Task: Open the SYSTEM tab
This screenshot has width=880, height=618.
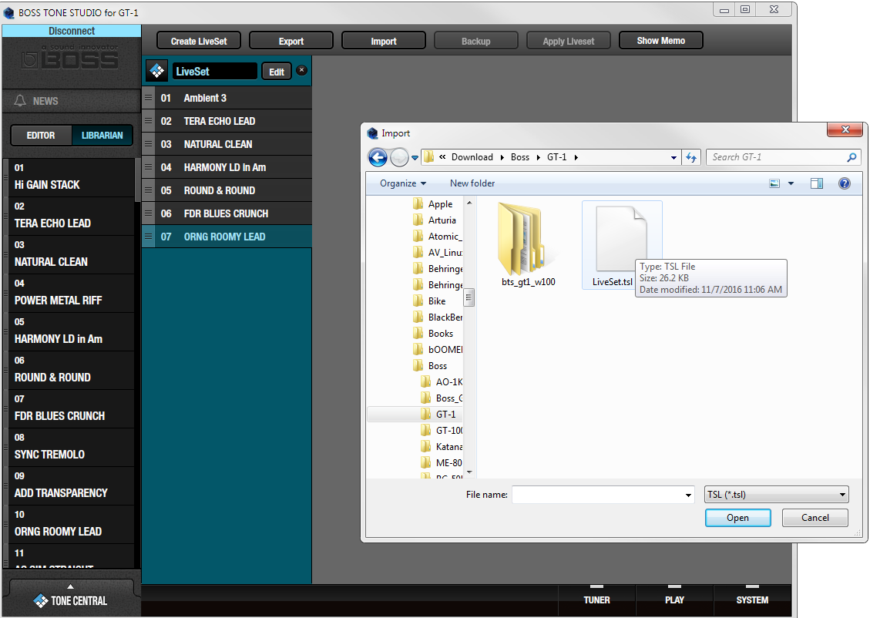Action: 752,600
